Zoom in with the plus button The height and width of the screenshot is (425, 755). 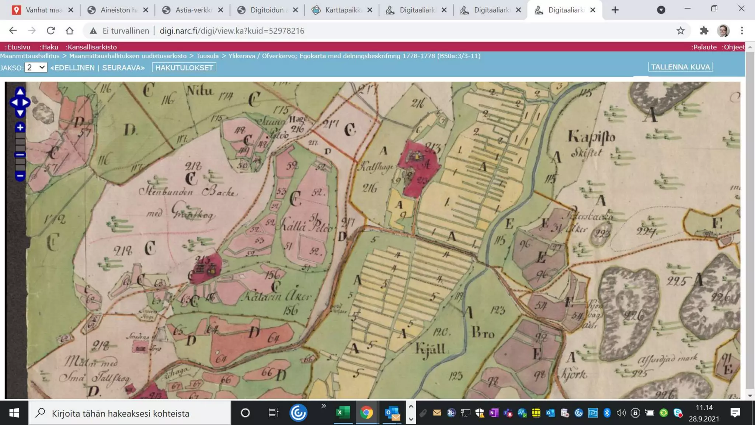20,128
